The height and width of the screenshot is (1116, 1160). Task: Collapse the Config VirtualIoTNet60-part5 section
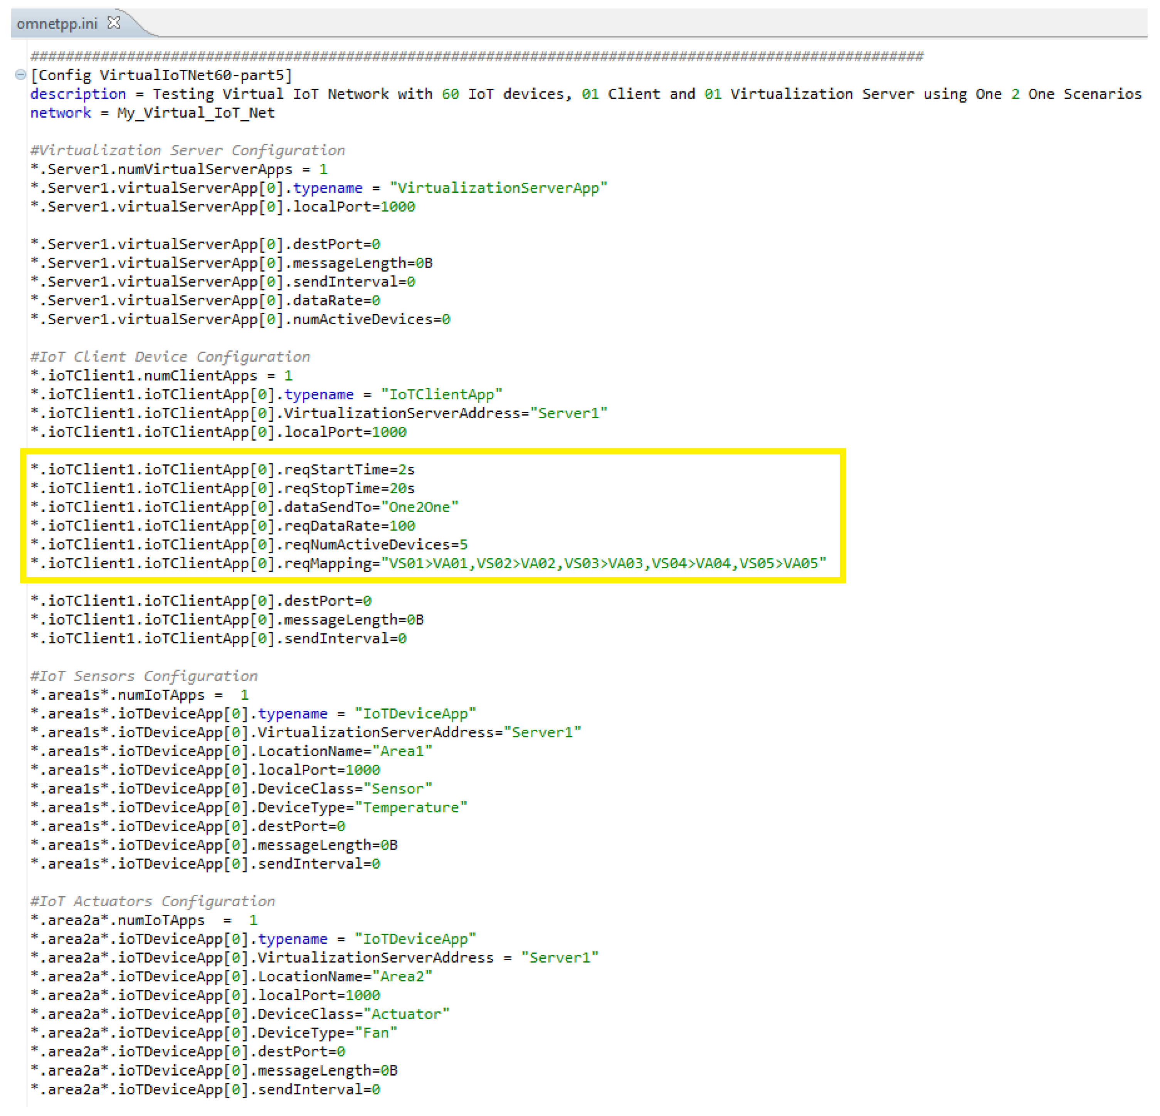tap(20, 75)
